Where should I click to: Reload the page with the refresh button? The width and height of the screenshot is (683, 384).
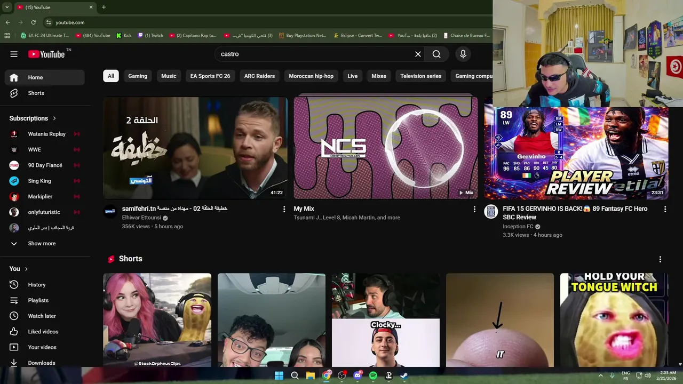(33, 22)
